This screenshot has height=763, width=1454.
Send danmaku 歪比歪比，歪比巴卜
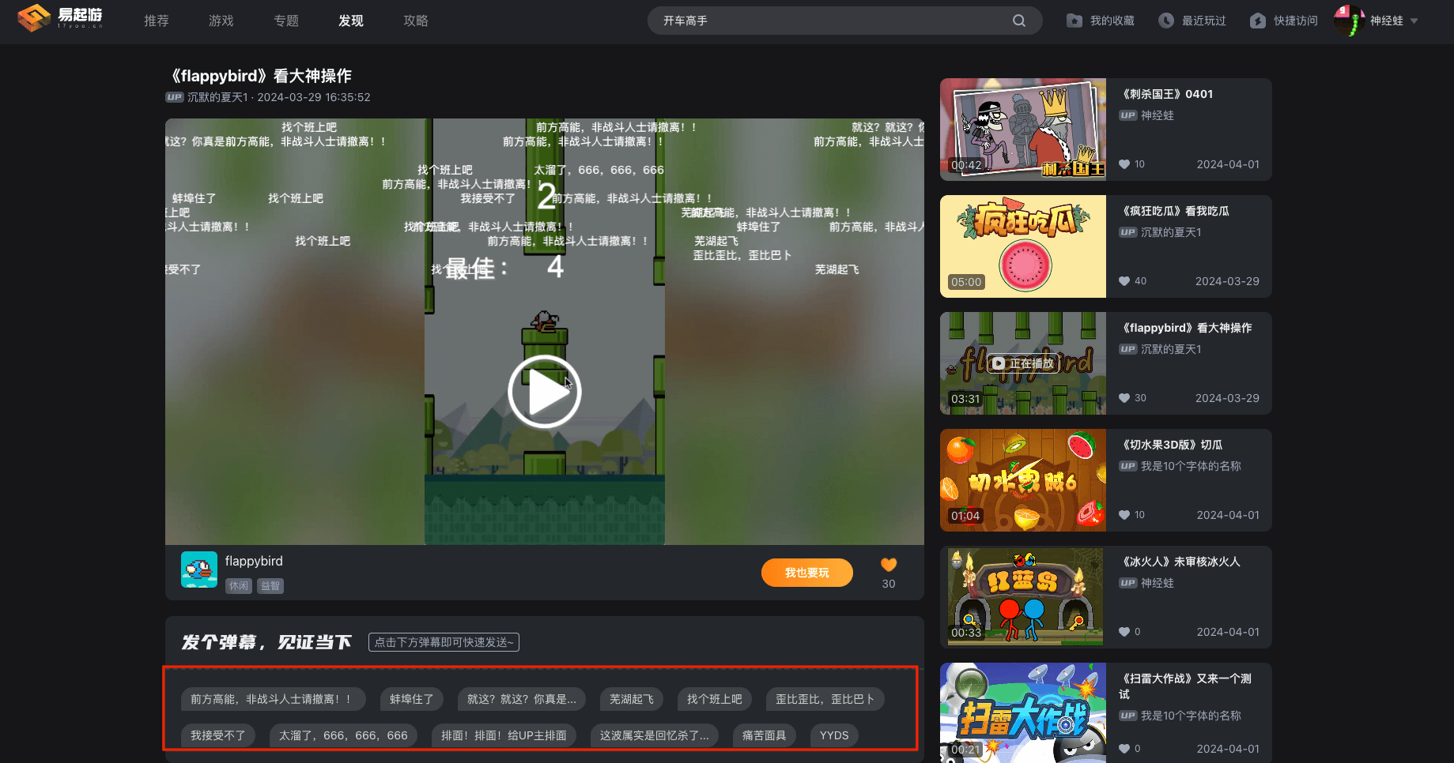(x=825, y=699)
